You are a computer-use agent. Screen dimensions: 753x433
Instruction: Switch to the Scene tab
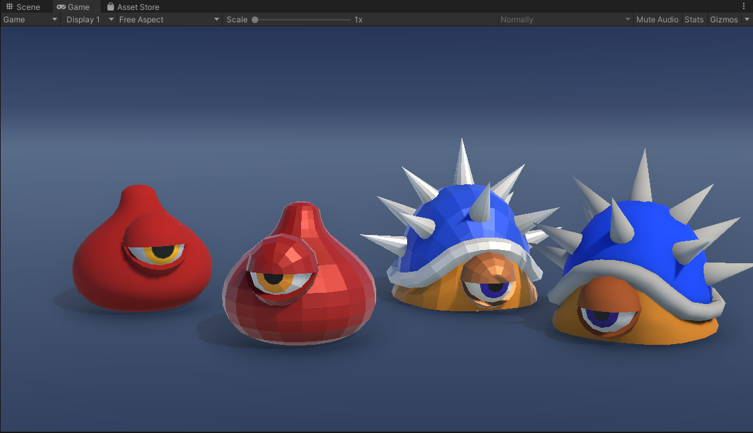click(22, 7)
